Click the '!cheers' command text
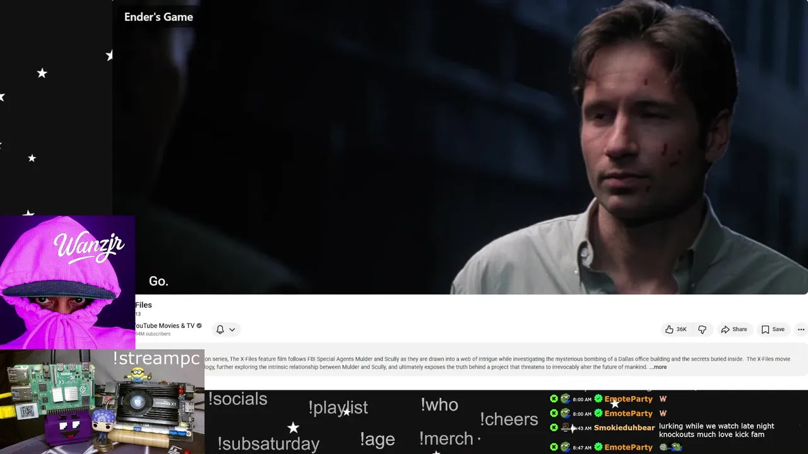 [509, 419]
